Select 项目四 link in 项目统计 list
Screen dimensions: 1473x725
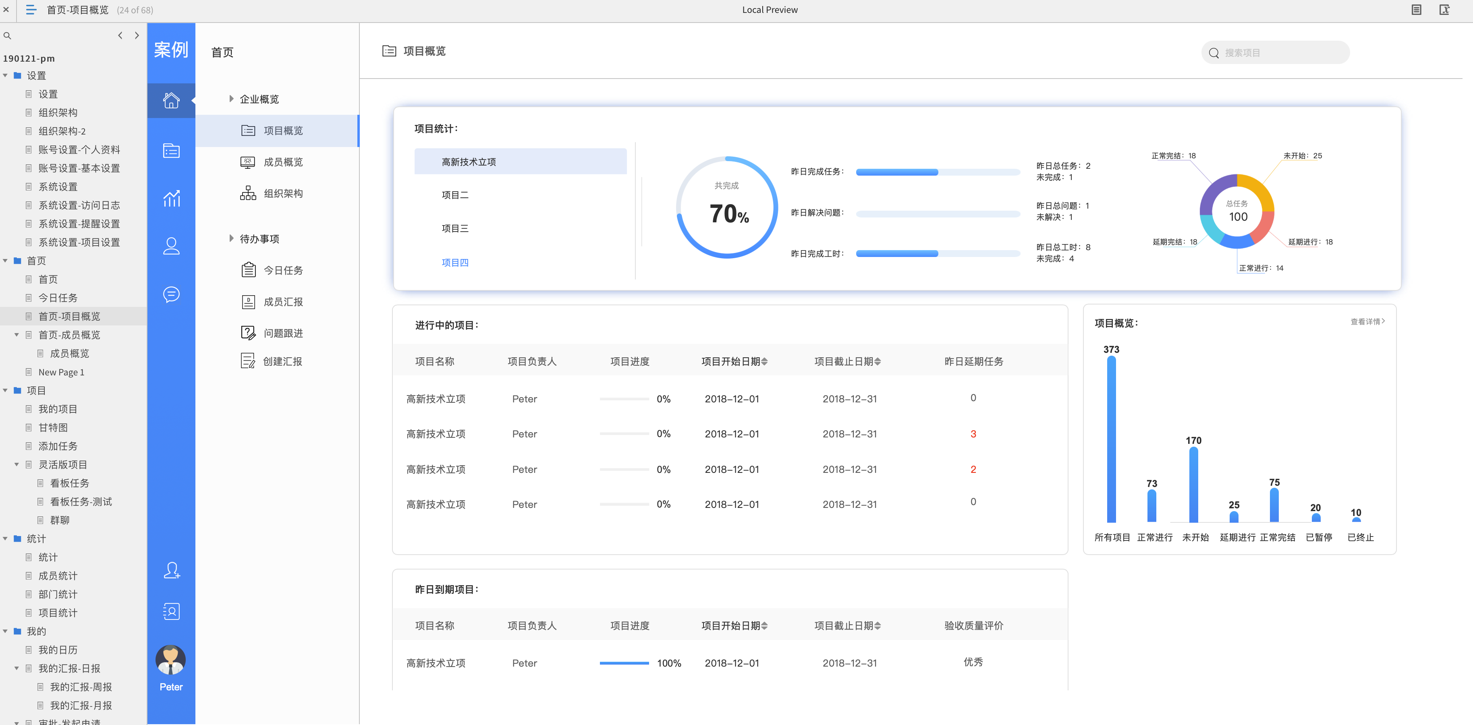pos(454,263)
